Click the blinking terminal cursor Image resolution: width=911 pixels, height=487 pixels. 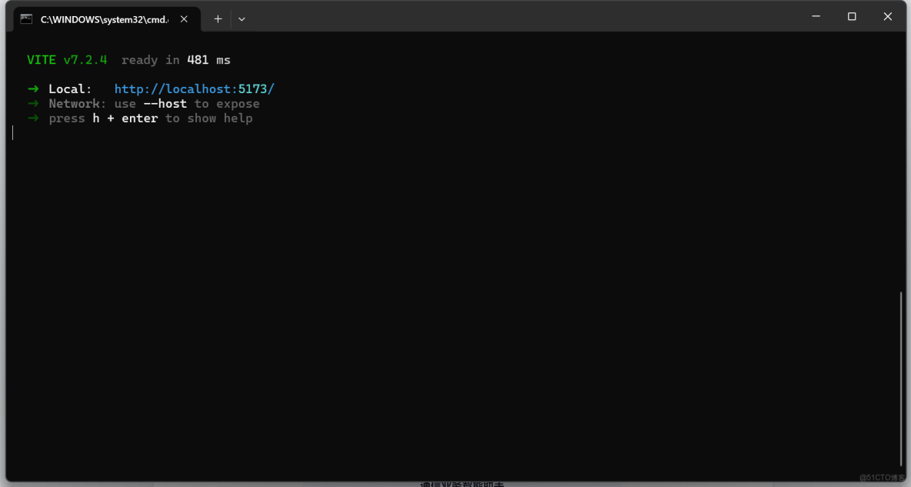tap(12, 132)
